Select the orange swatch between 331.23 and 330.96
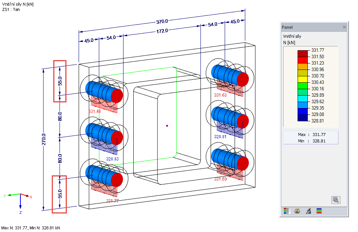The image size is (358, 232). pos(302,67)
